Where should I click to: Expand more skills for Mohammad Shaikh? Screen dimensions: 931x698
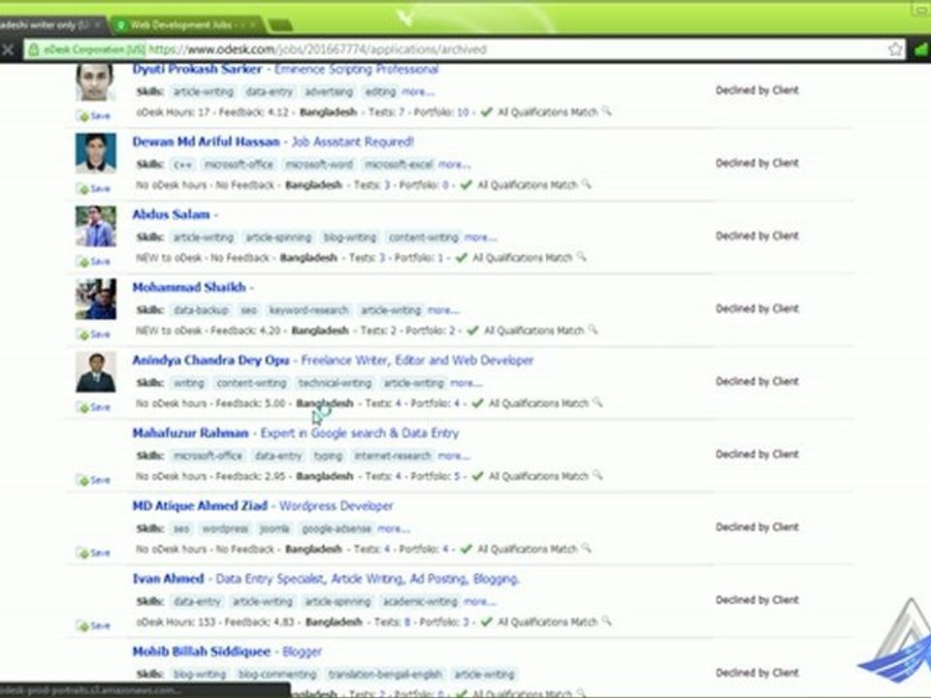tap(443, 310)
